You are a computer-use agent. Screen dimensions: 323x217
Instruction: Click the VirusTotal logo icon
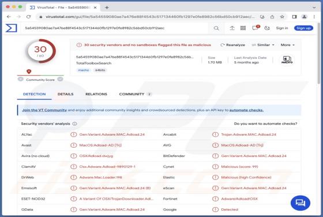click(x=11, y=28)
